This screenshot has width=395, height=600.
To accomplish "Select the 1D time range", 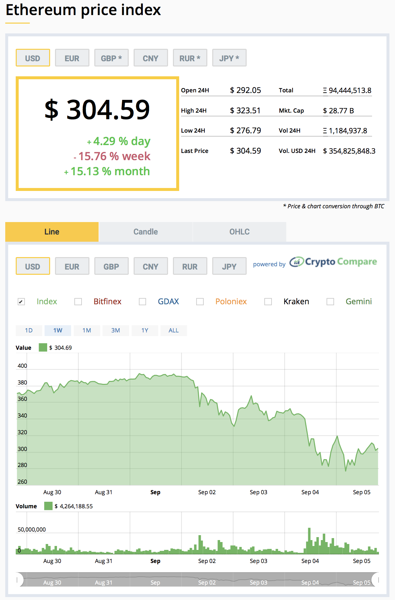I will (29, 330).
